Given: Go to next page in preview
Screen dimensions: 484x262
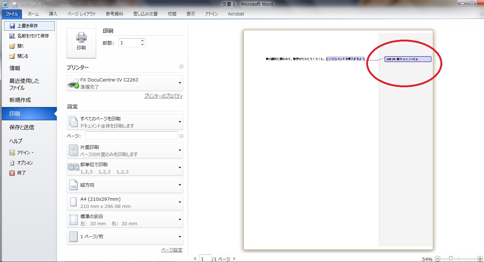Looking at the screenshot, I should [x=234, y=259].
